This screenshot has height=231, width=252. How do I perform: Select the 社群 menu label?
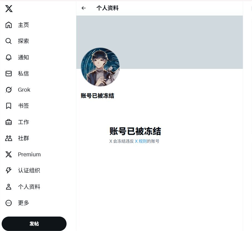coord(24,138)
